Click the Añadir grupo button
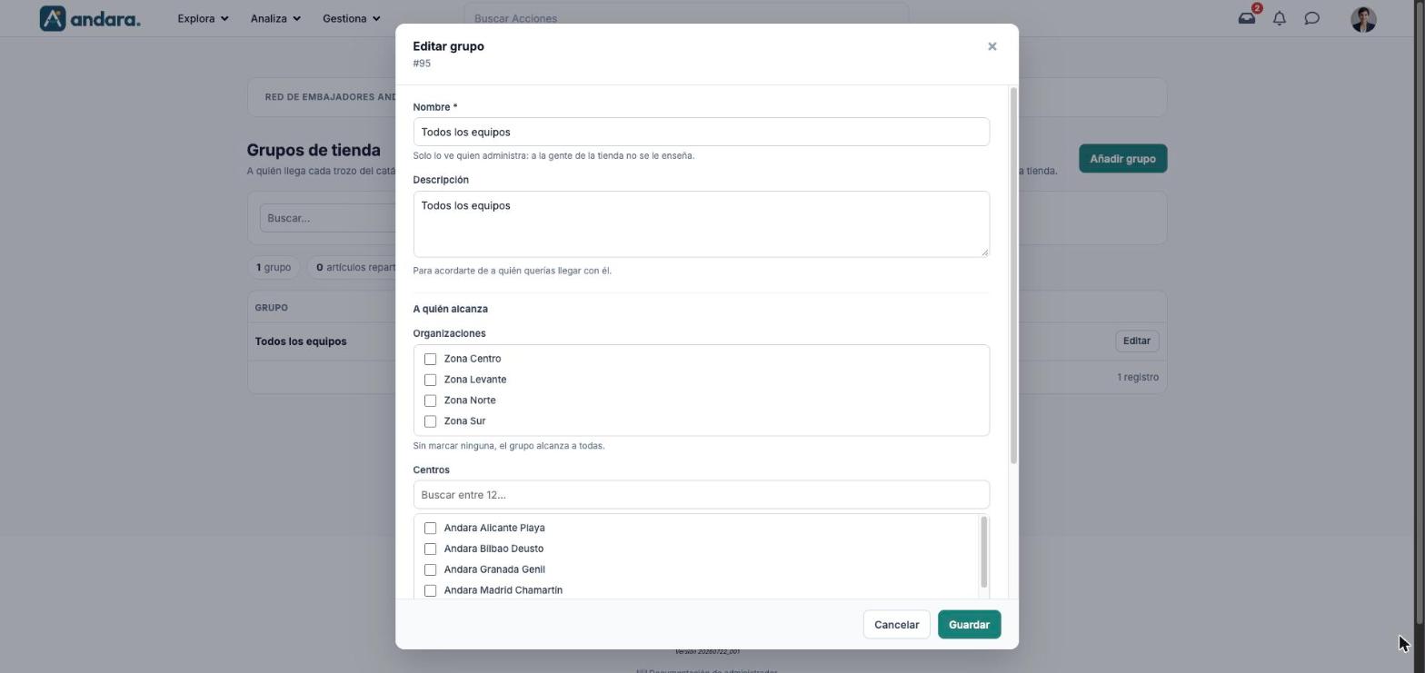The image size is (1425, 673). click(1122, 159)
